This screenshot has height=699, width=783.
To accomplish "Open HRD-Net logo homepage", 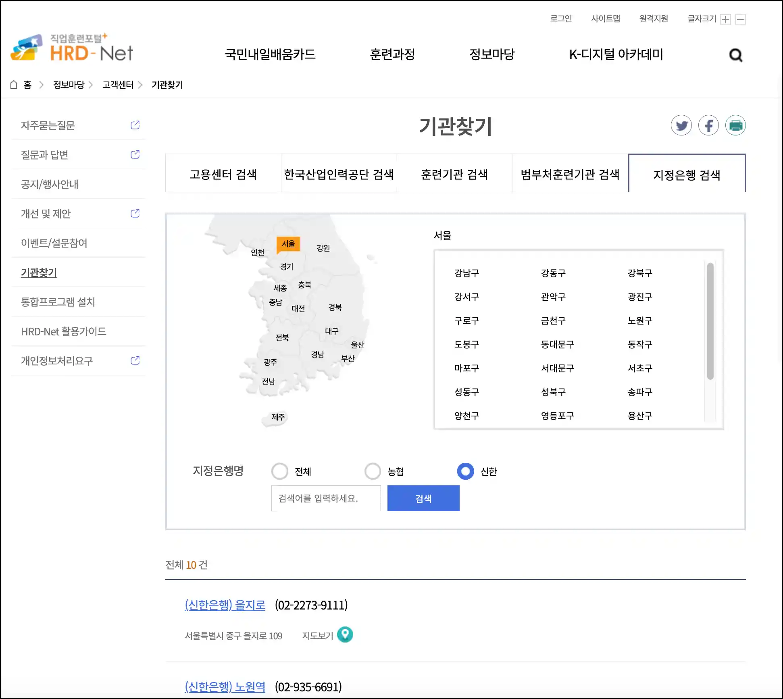I will tap(72, 48).
